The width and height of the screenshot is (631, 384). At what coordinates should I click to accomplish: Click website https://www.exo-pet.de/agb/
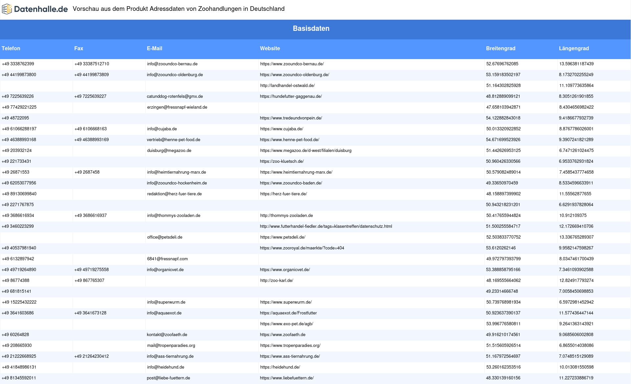point(287,324)
